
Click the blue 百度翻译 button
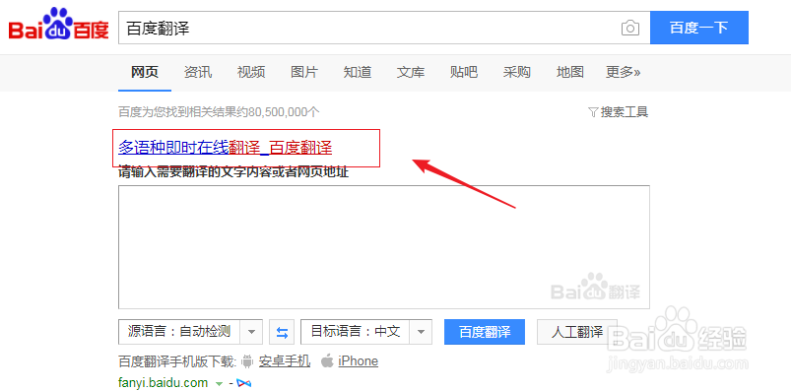[x=485, y=332]
